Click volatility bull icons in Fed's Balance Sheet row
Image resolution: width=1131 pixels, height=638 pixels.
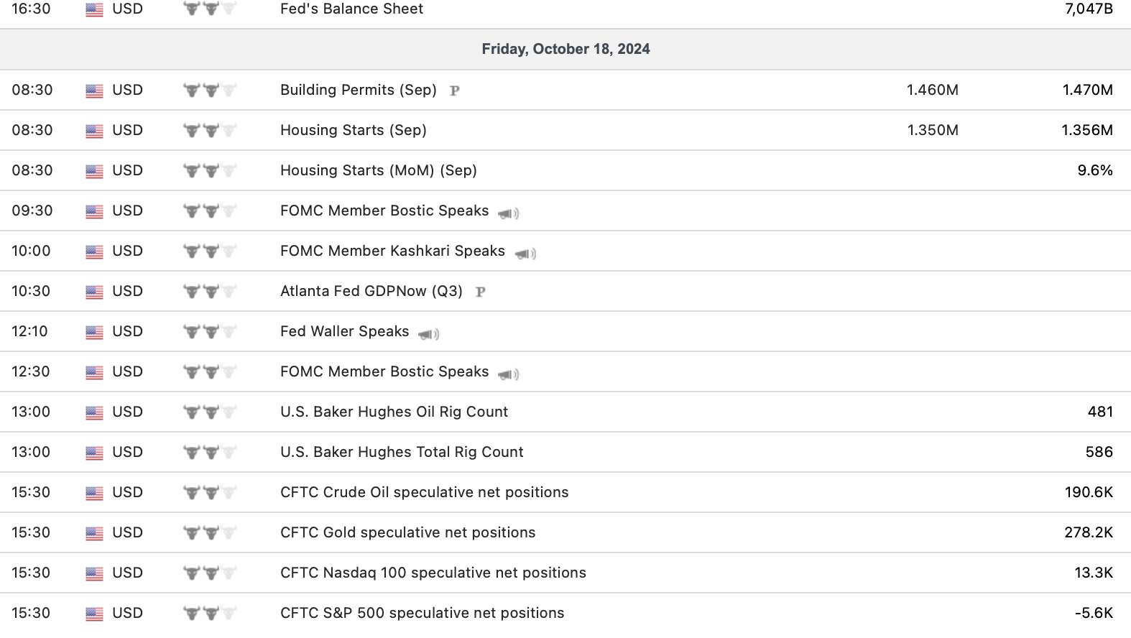pyautogui.click(x=210, y=9)
